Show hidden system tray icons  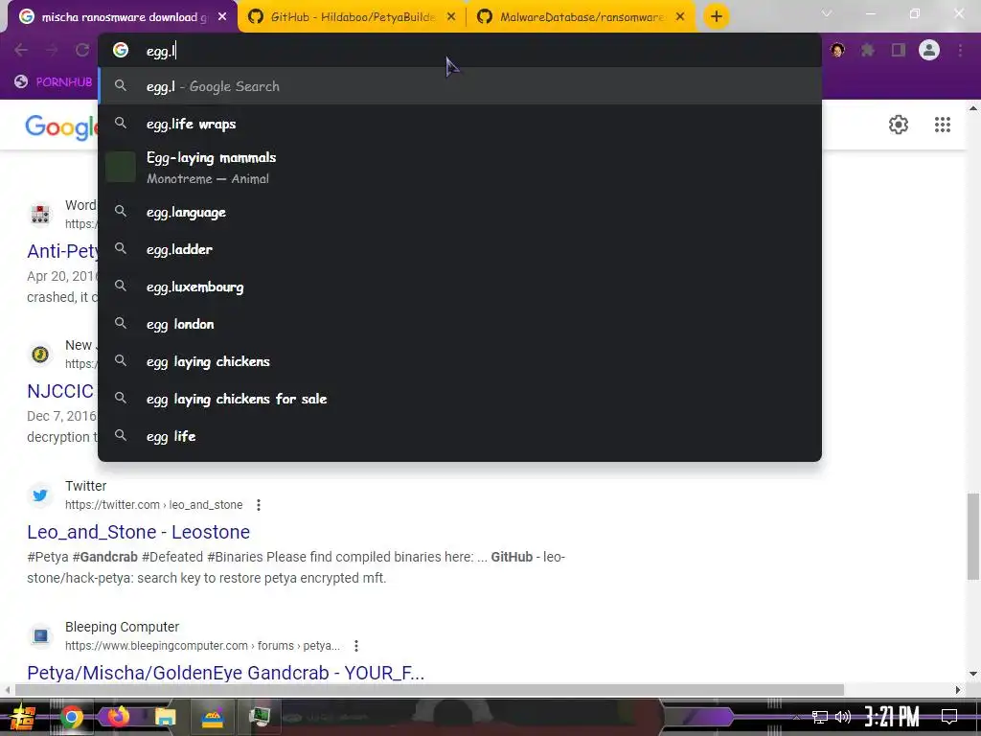[x=796, y=717]
